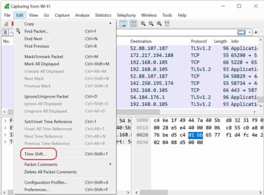Choose Find Packet... from Edit menu
The height and width of the screenshot is (195, 264).
(65, 31)
